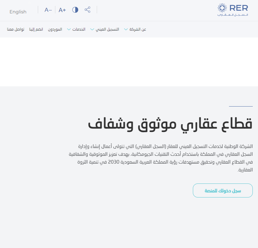
Task: Click the blue line above the heading
Action: click(x=241, y=106)
